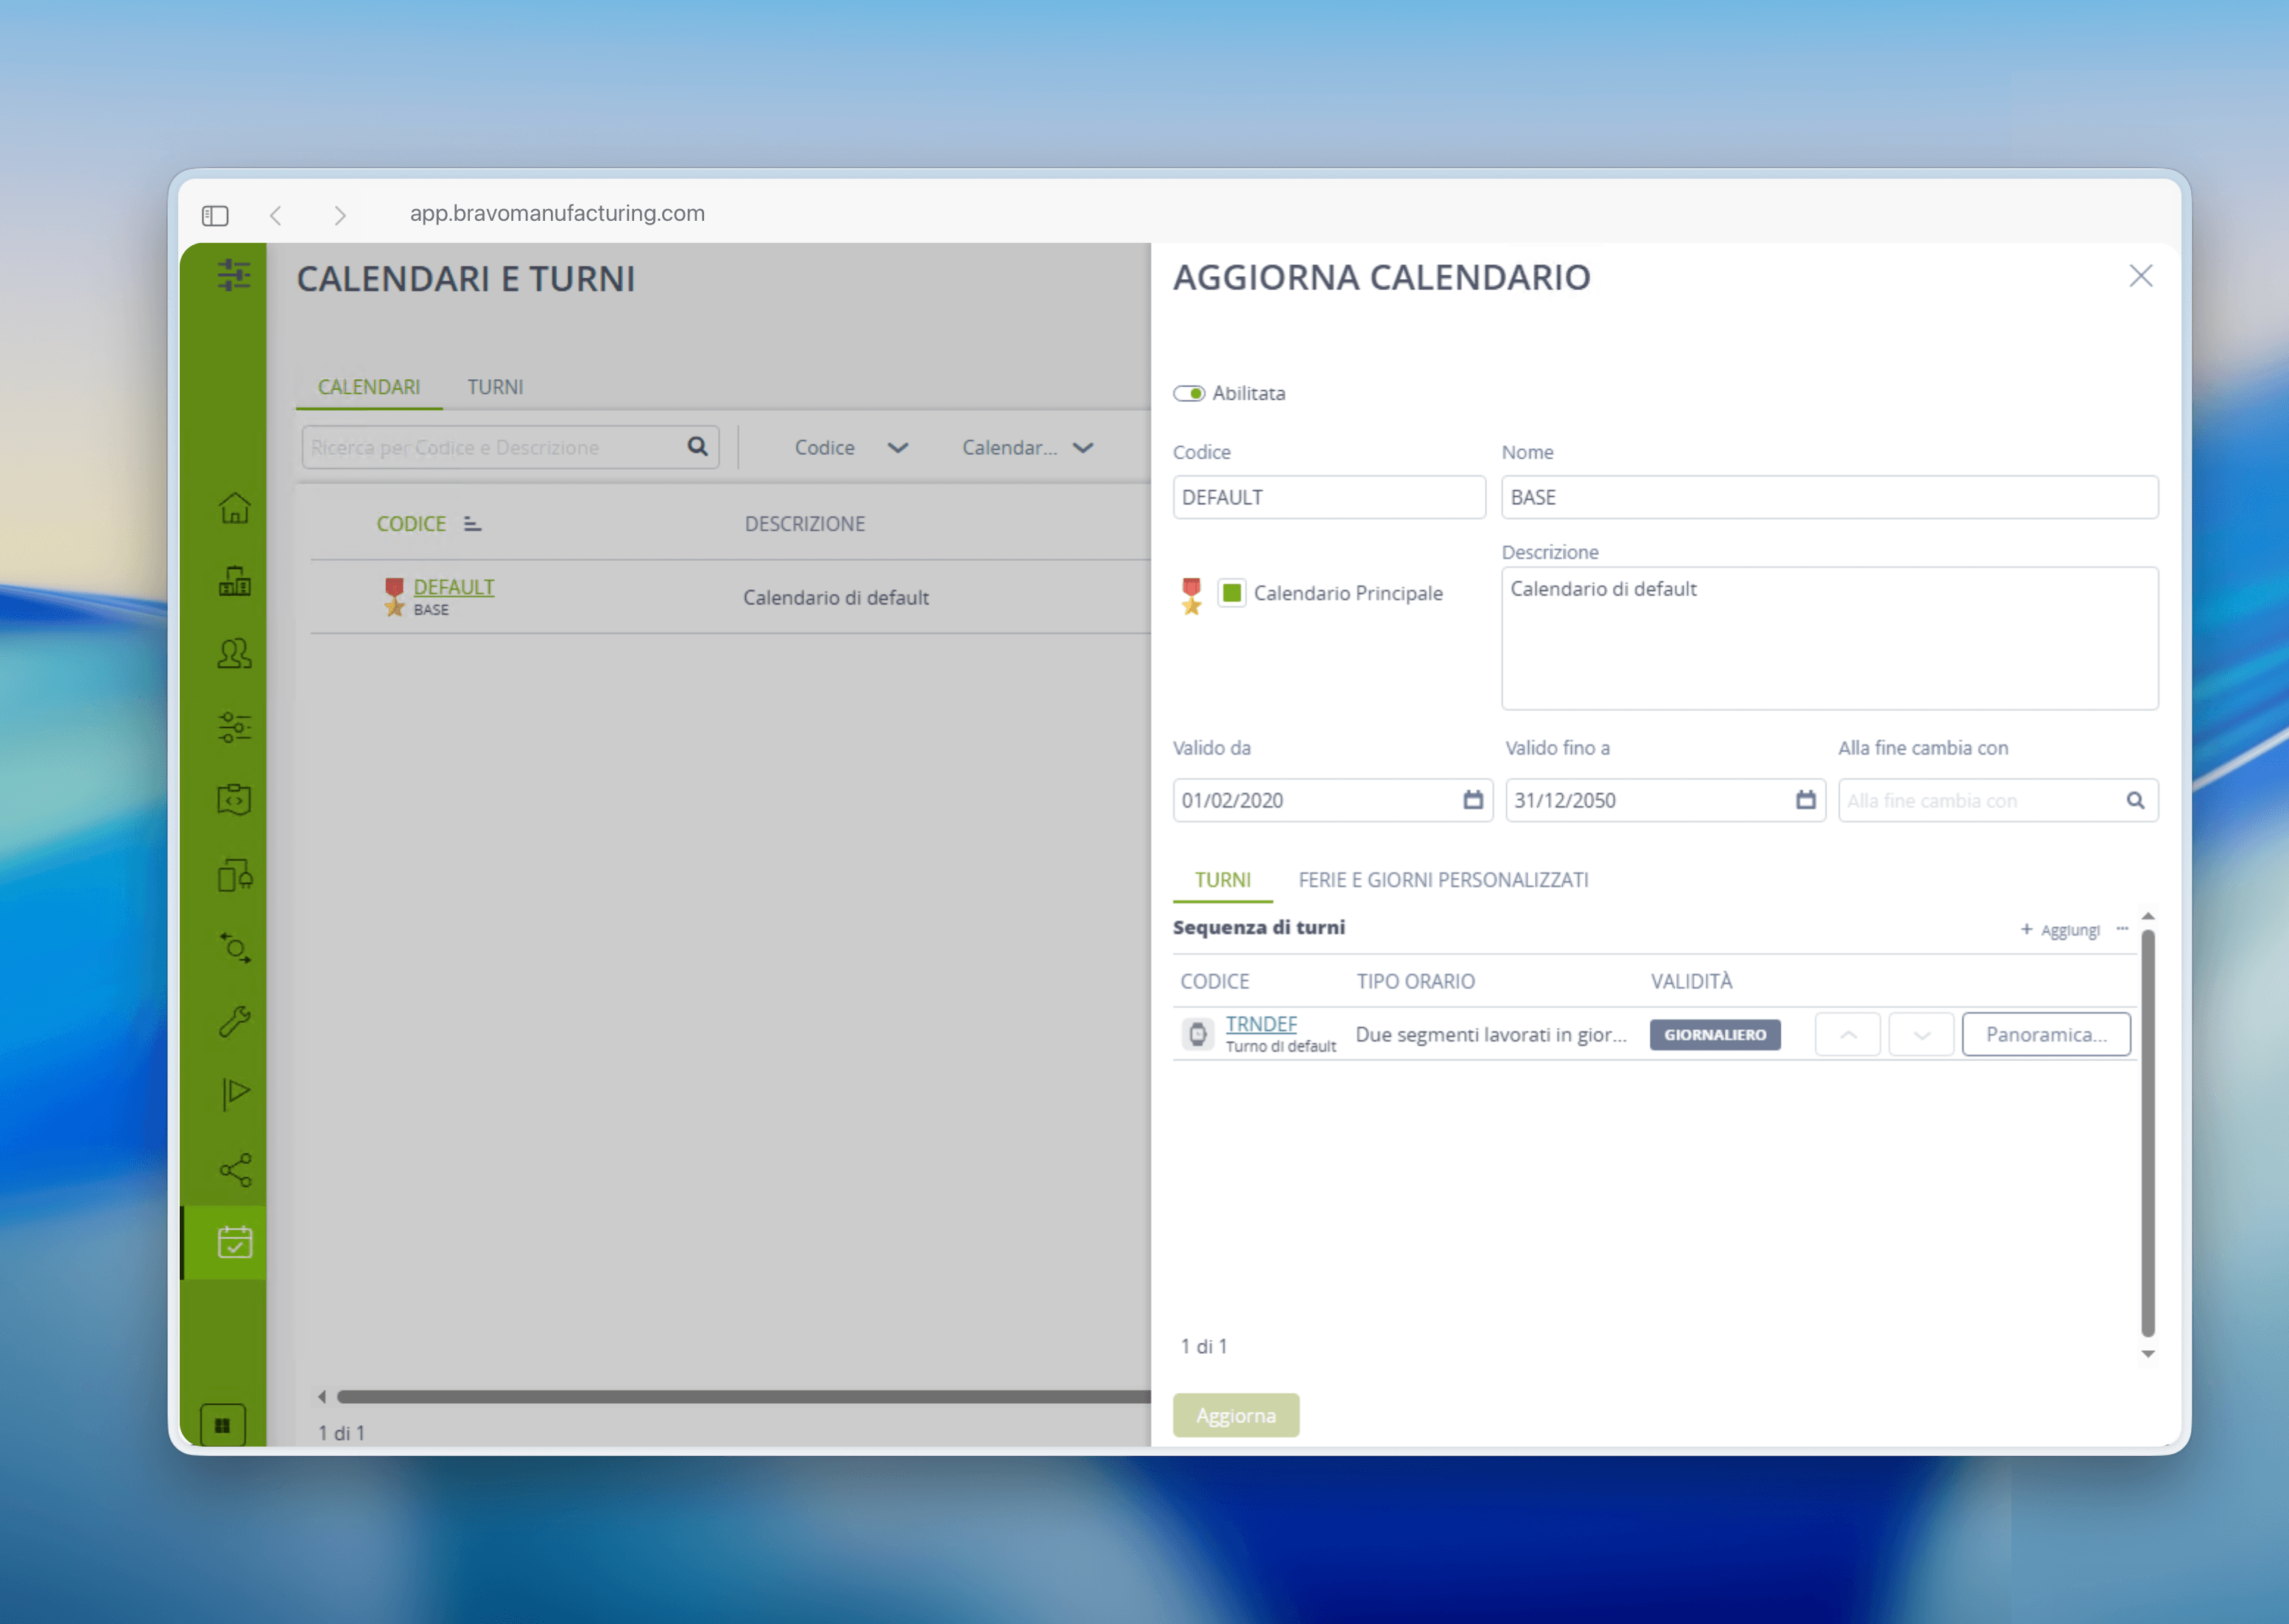The image size is (2289, 1624).
Task: Click the watch icon on TRNDEF row
Action: click(1198, 1034)
